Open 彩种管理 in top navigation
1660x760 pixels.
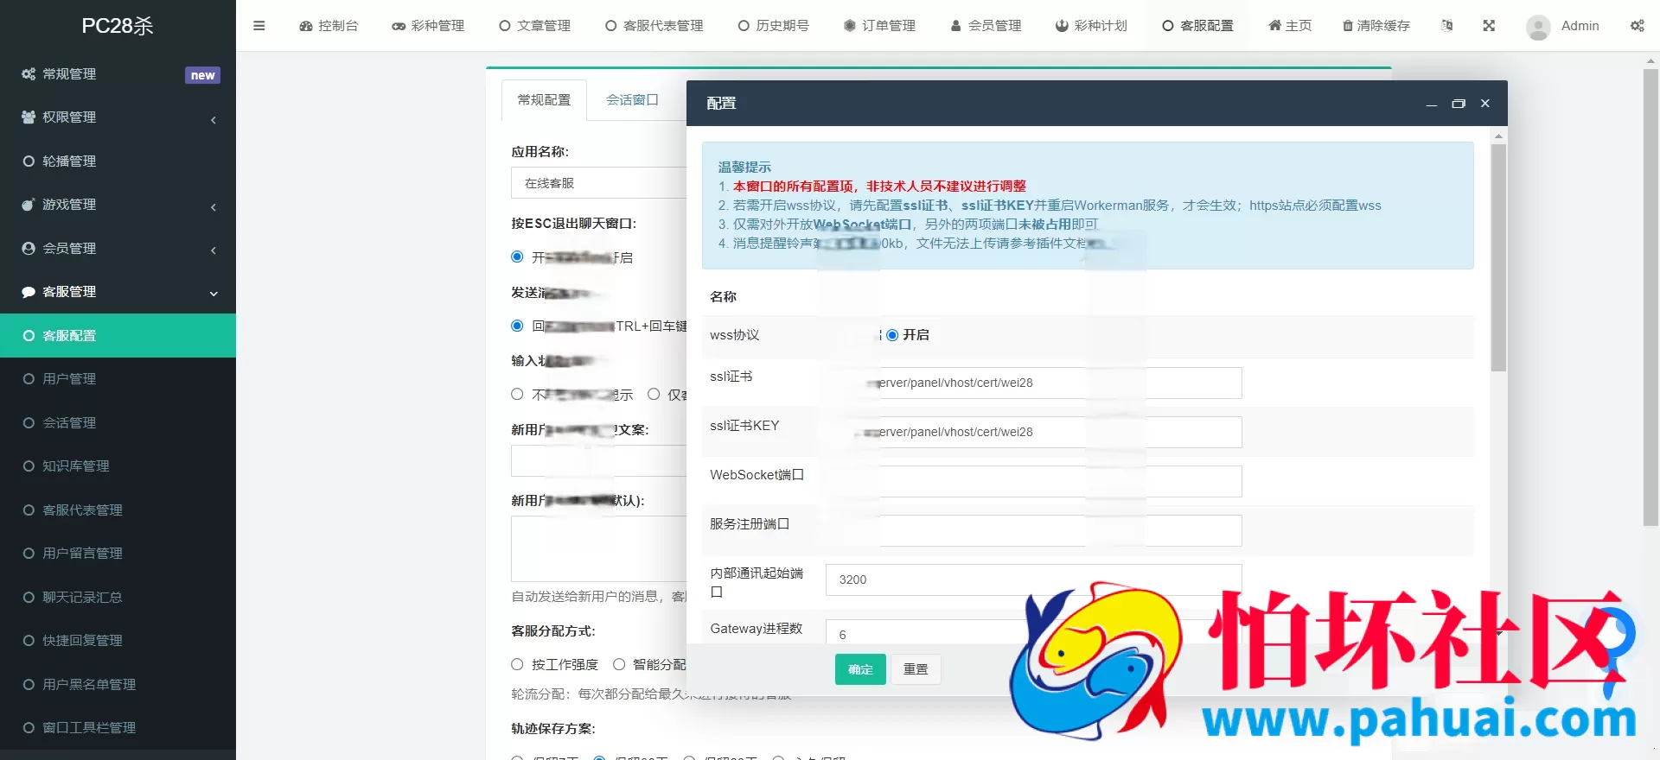(428, 26)
